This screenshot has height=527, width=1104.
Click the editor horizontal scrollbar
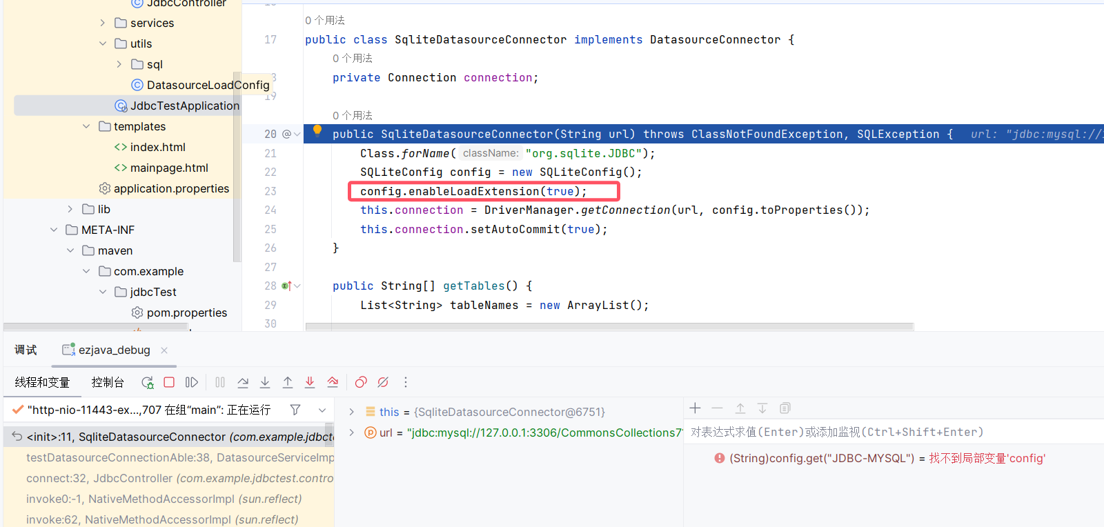pyautogui.click(x=609, y=326)
